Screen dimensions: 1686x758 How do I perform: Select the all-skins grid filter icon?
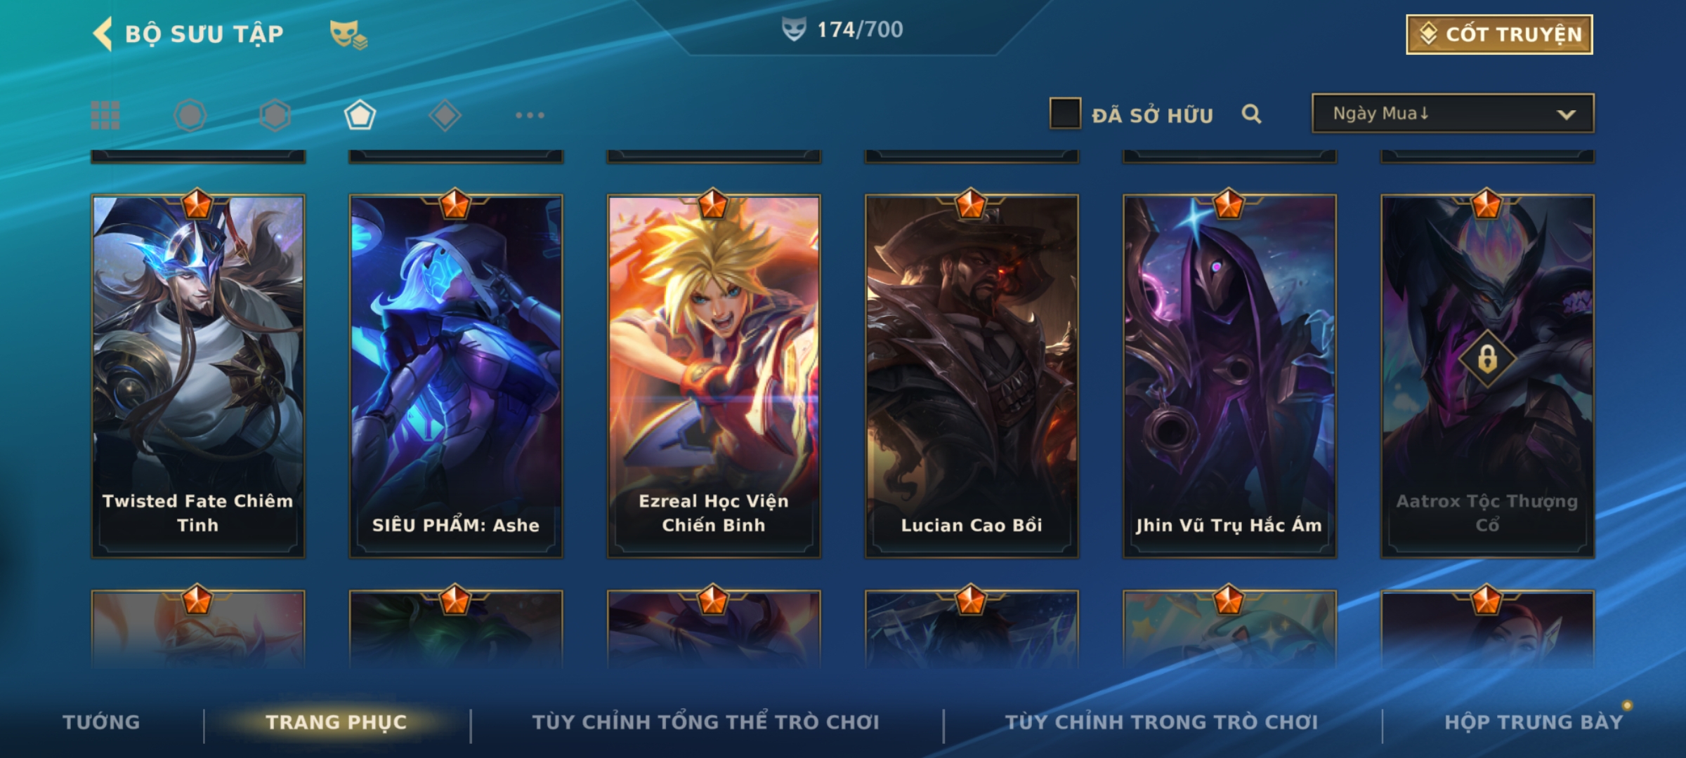click(x=105, y=115)
